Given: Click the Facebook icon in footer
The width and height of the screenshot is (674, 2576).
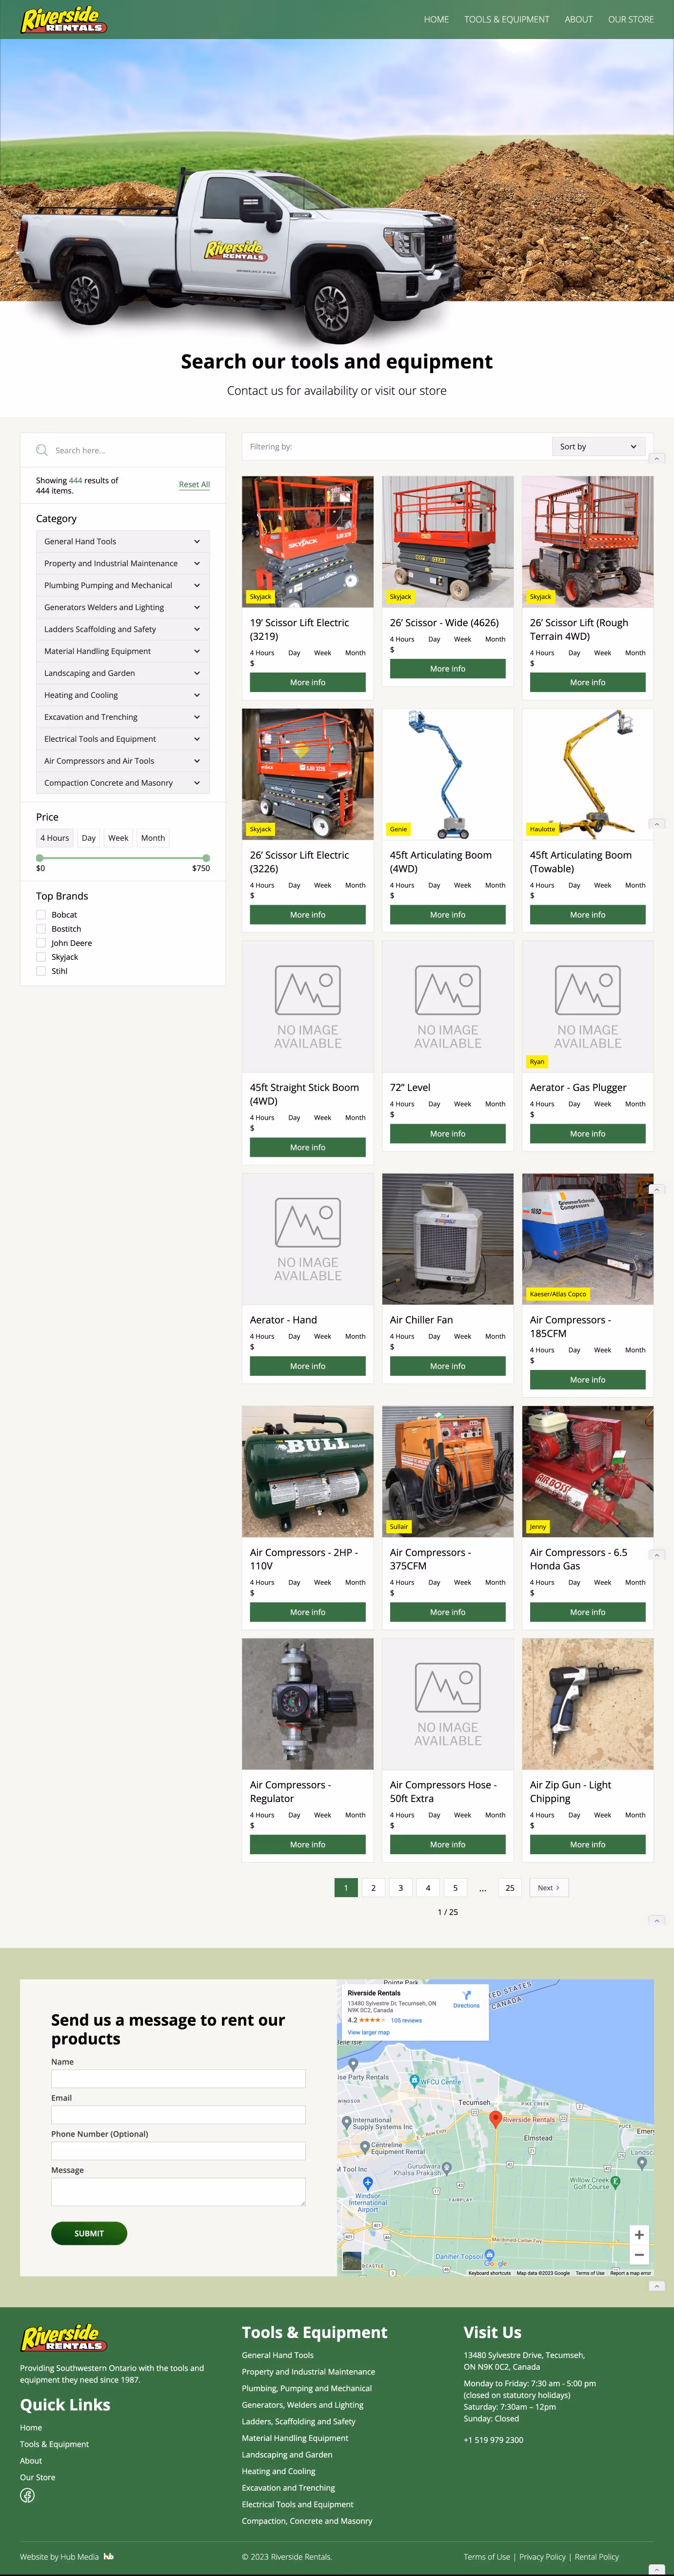Looking at the screenshot, I should tap(28, 2495).
